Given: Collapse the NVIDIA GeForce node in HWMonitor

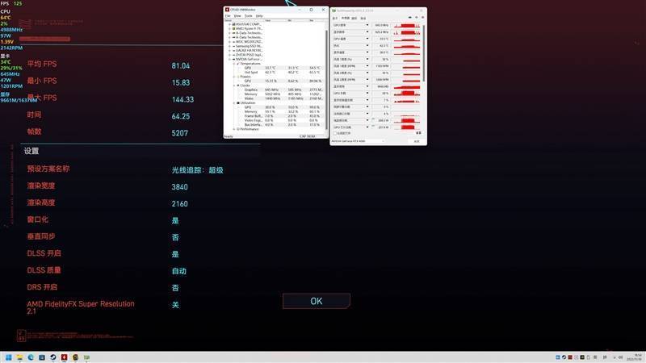Looking at the screenshot, I should 229,59.
